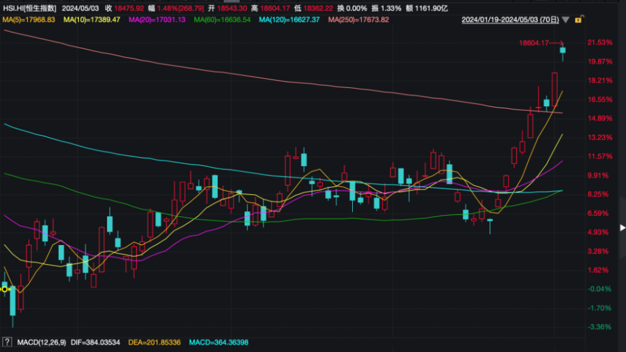The image size is (626, 352).
Task: Open the date range dropdown arrow
Action: pos(565,20)
